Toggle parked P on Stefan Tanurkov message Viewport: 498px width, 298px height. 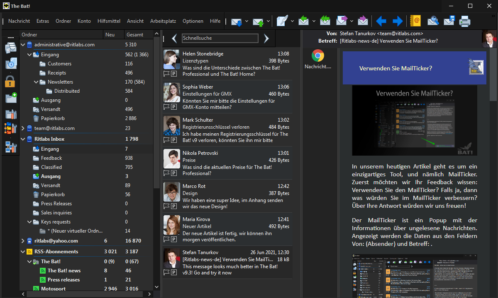coord(174,272)
